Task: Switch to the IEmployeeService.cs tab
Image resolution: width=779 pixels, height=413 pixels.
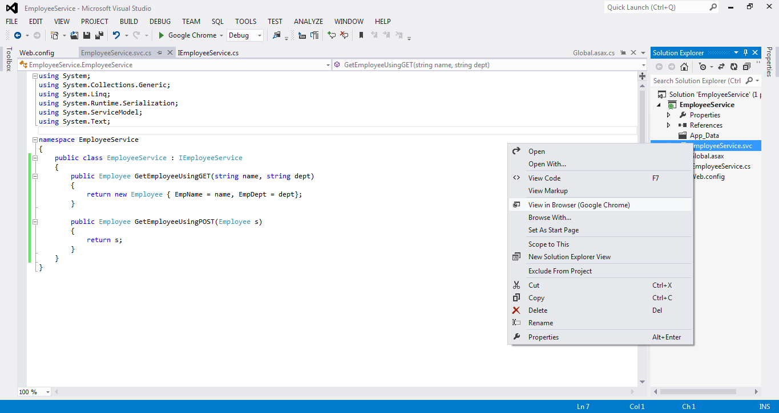Action: point(208,53)
